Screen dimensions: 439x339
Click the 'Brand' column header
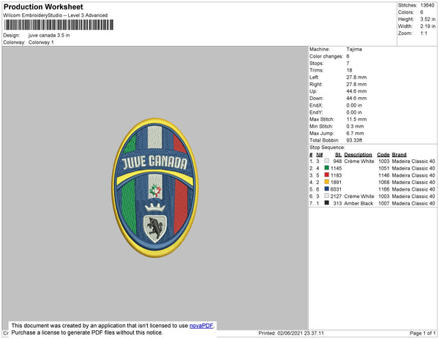tap(399, 155)
